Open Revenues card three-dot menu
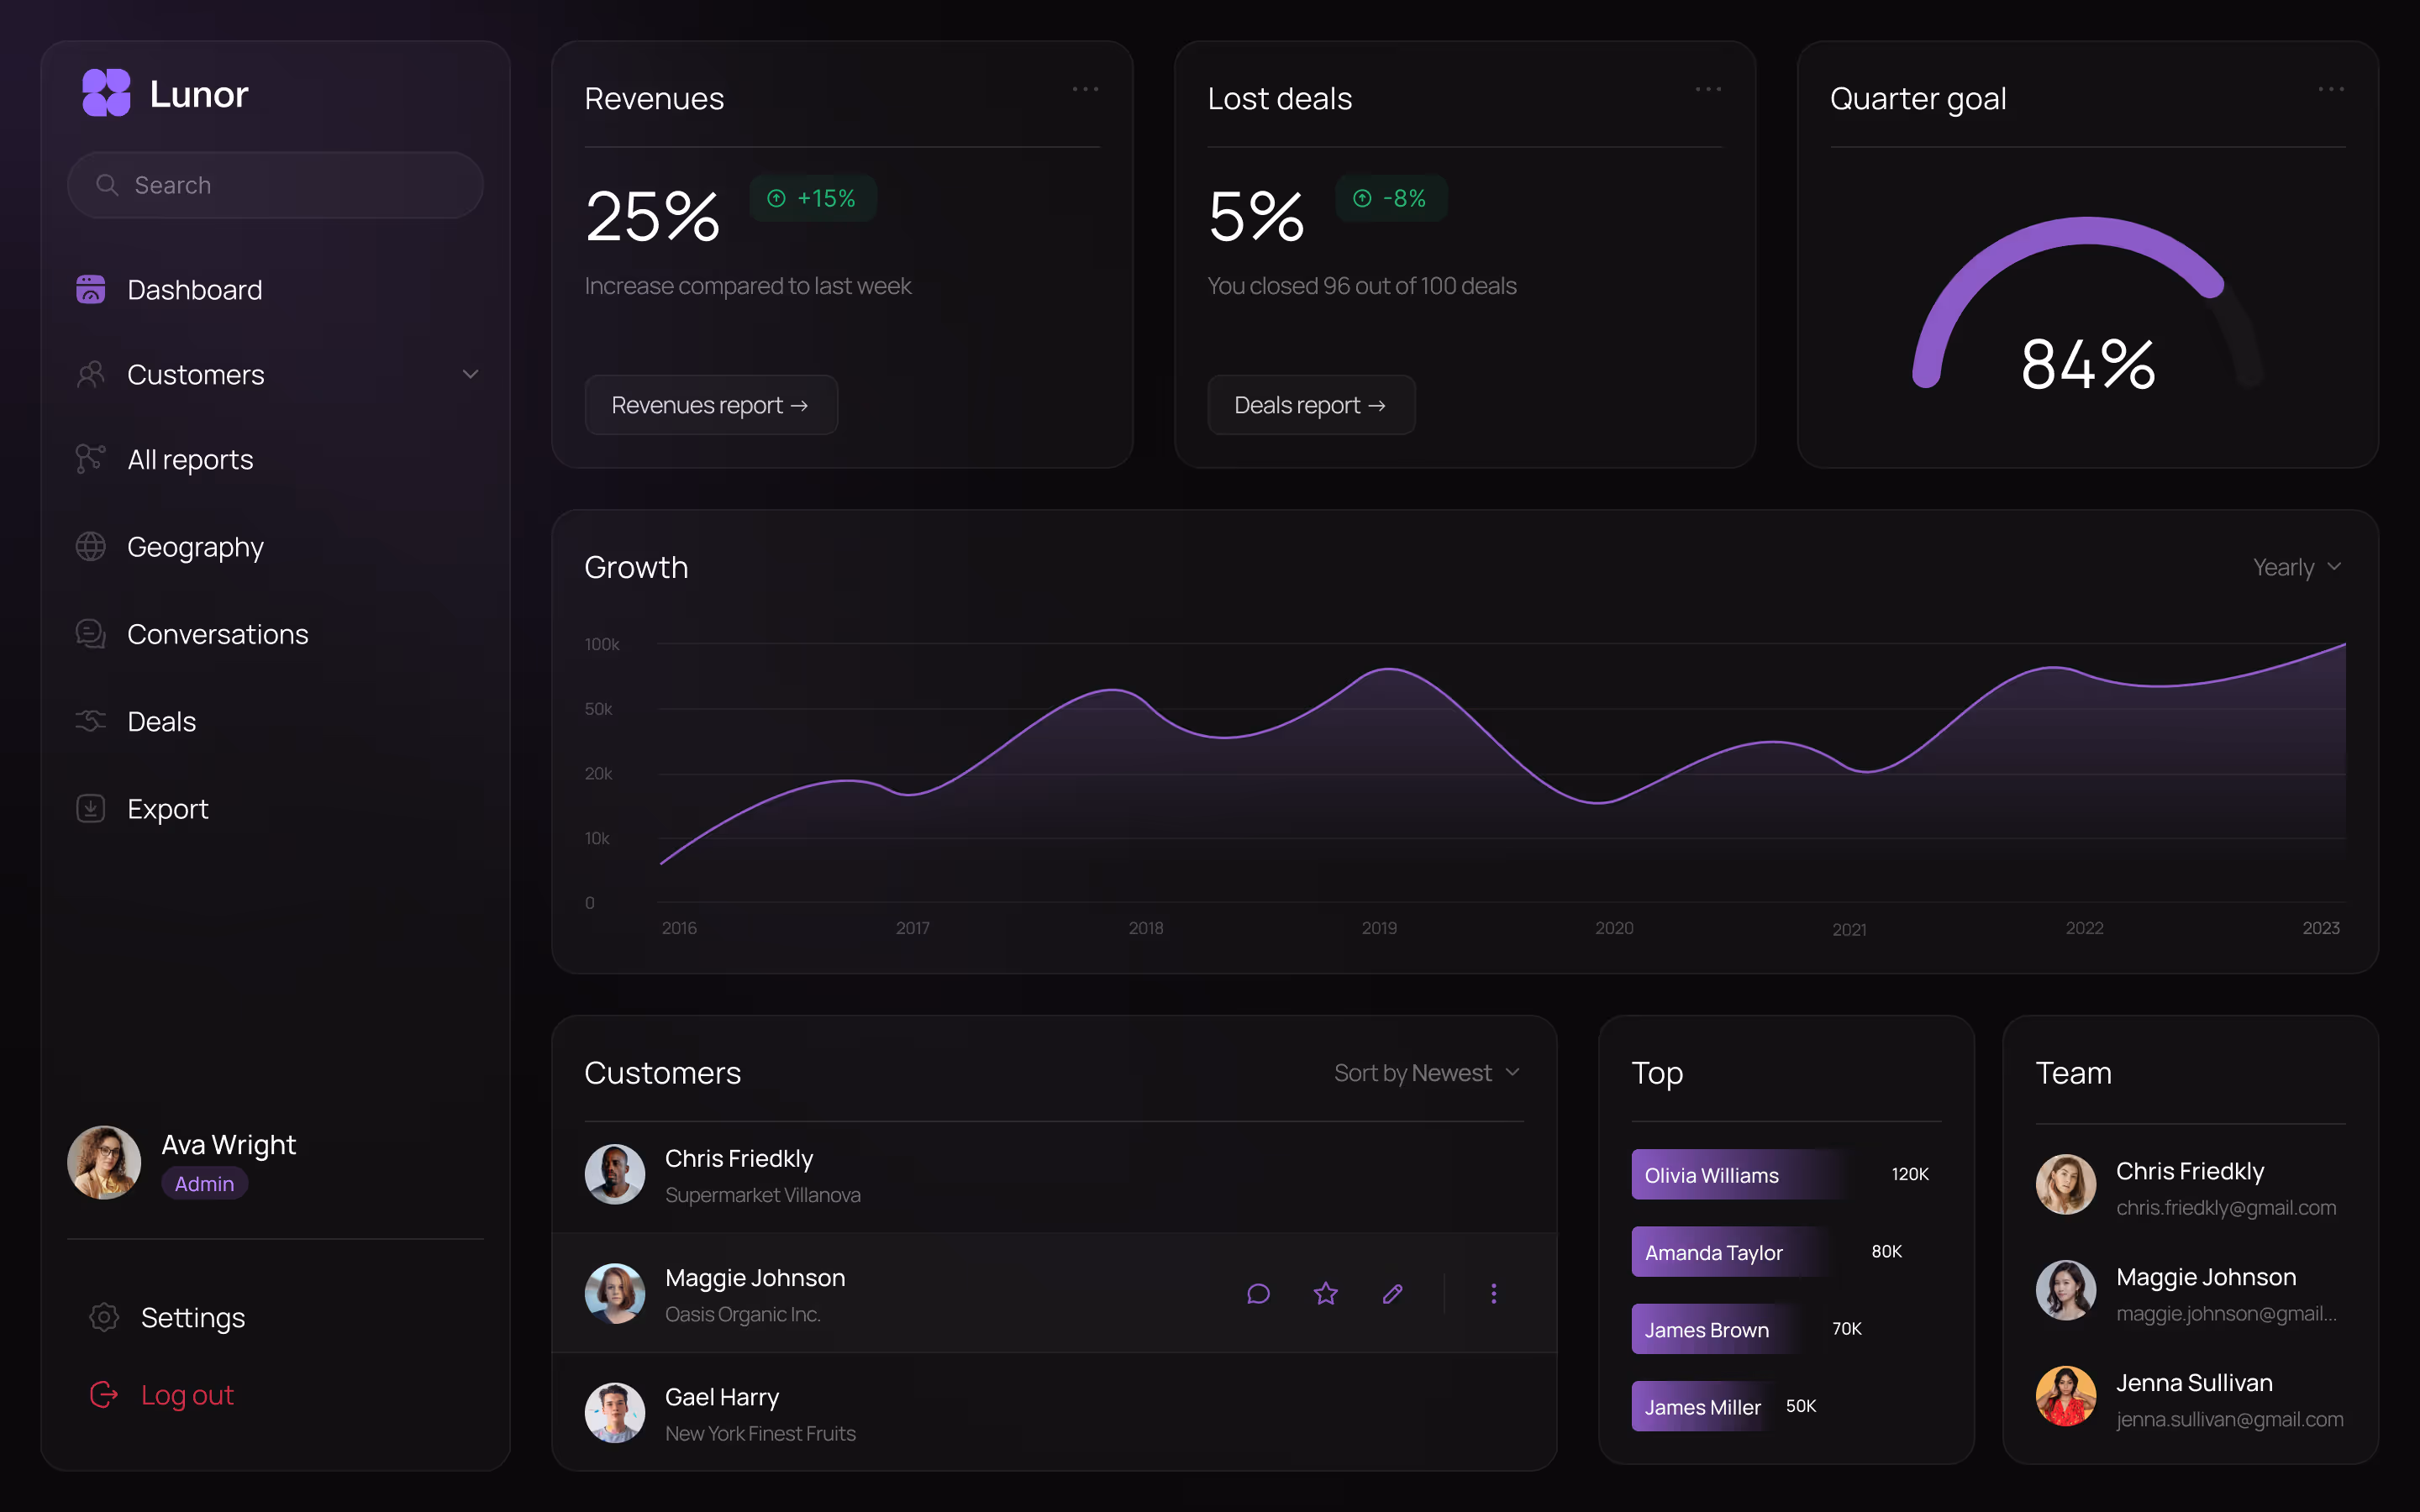 pos(1085,89)
